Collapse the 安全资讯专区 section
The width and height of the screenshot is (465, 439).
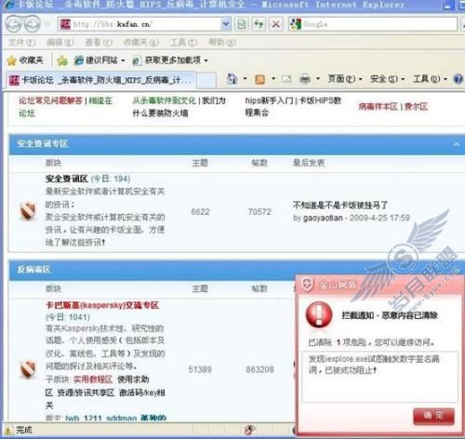click(x=456, y=144)
